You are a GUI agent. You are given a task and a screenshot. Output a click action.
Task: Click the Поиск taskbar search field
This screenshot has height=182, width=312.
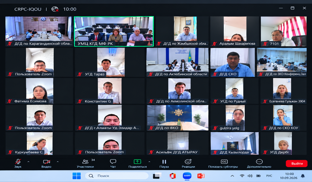tap(117, 176)
